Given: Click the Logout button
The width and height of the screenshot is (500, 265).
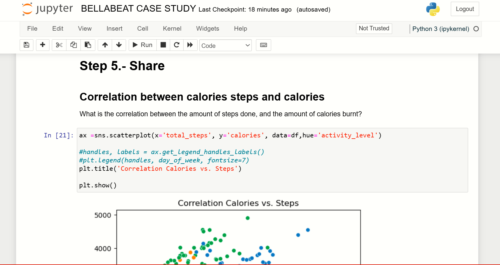Looking at the screenshot, I should (465, 9).
